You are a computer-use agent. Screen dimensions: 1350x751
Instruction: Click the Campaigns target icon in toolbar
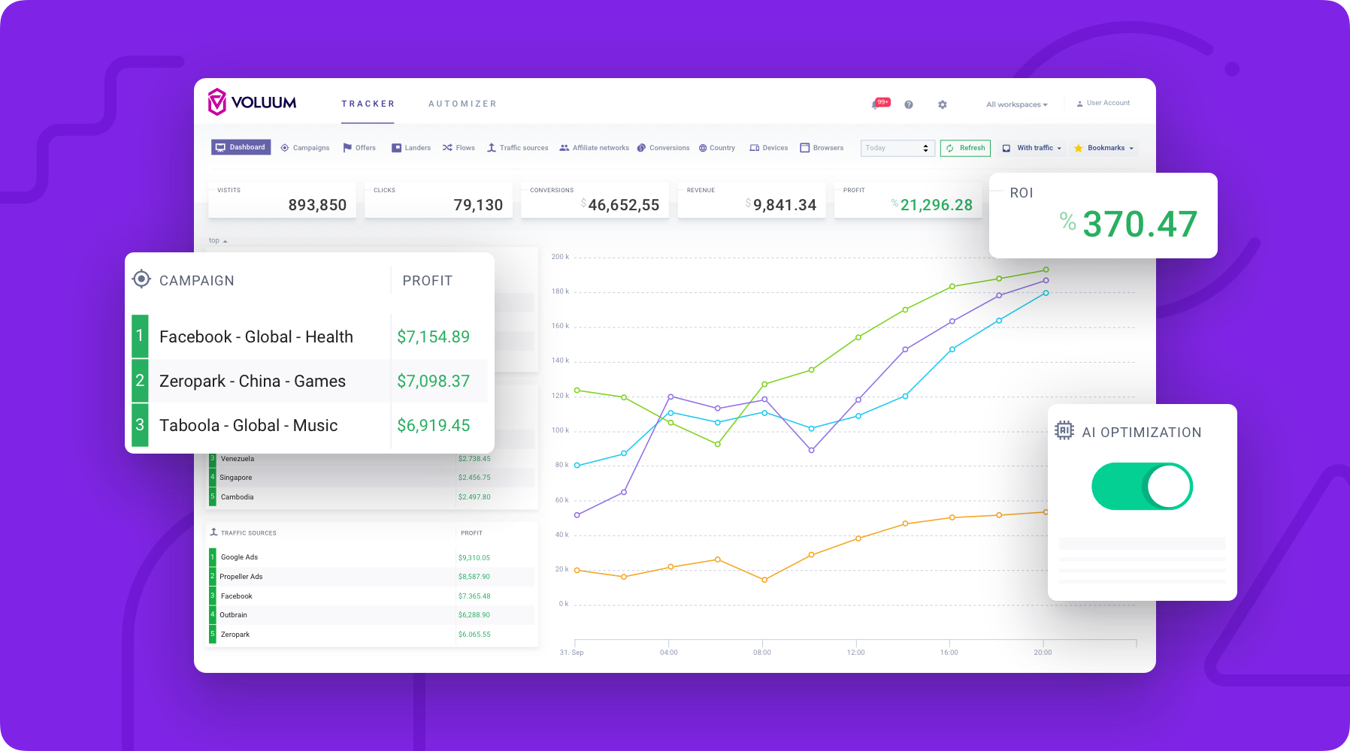click(x=285, y=148)
